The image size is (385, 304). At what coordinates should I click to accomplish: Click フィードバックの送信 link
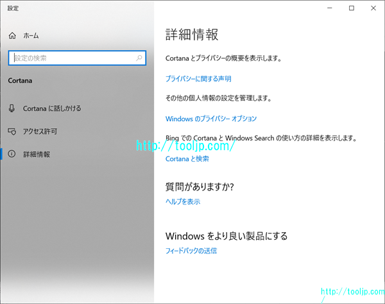191,251
